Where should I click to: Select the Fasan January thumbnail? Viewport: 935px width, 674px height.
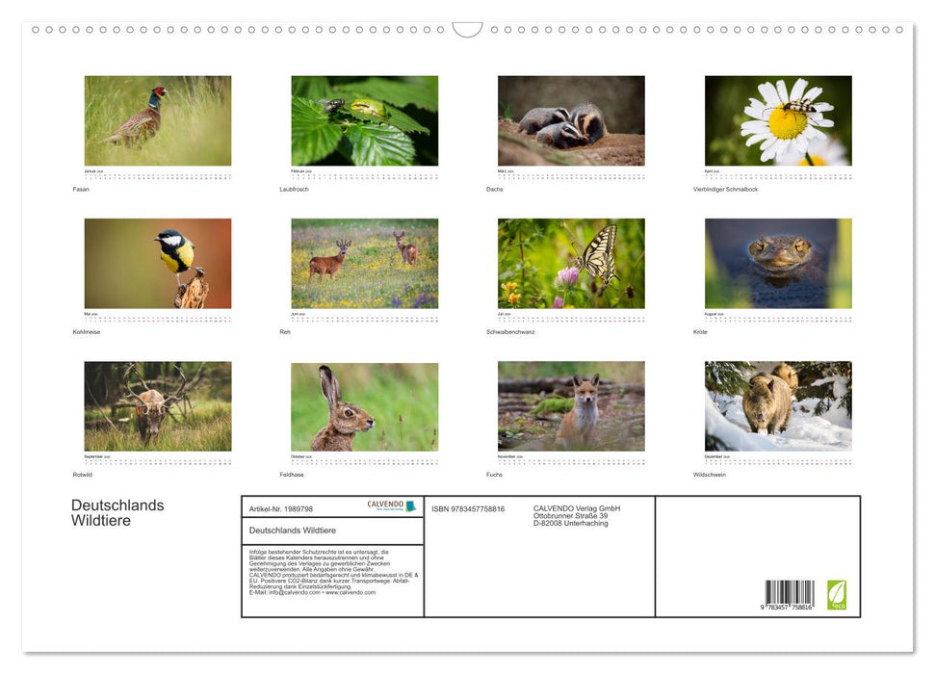[157, 118]
